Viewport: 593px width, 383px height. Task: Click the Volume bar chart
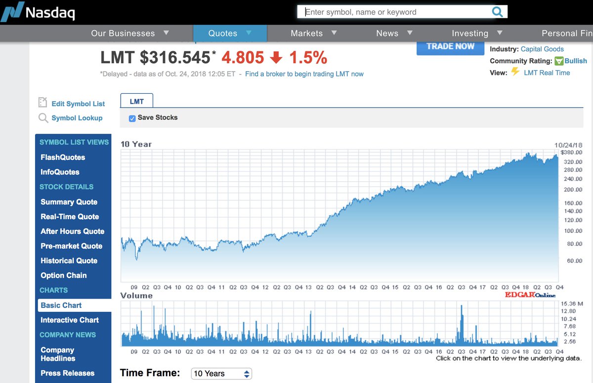click(340, 323)
